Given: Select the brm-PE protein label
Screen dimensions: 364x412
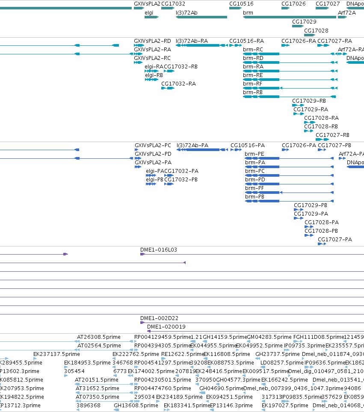Looking at the screenshot, I should click(255, 154).
